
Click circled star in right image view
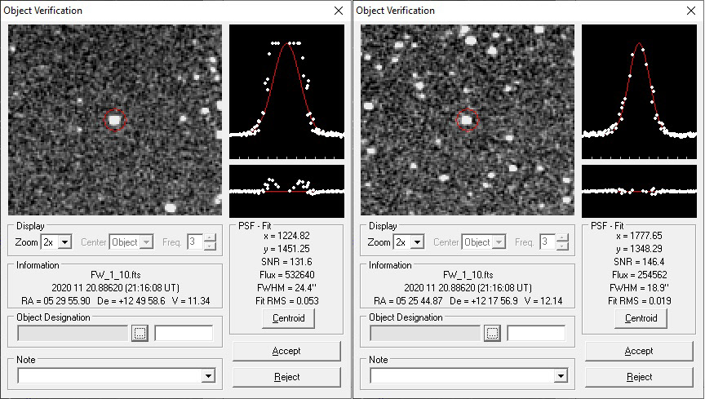click(468, 120)
